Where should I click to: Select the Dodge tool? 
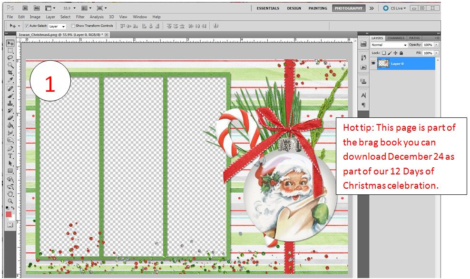(x=10, y=140)
